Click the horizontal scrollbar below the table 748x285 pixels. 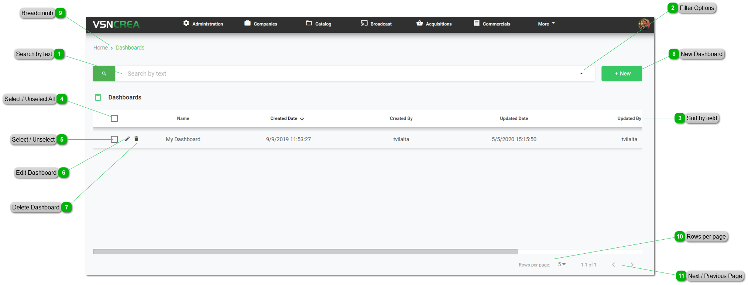tap(305, 251)
